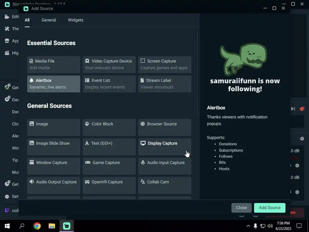Select the Media File source
Viewport: 309px width, 232px height.
54,65
